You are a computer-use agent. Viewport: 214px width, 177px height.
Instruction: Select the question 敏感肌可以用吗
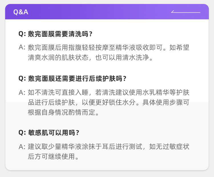tap(54, 133)
